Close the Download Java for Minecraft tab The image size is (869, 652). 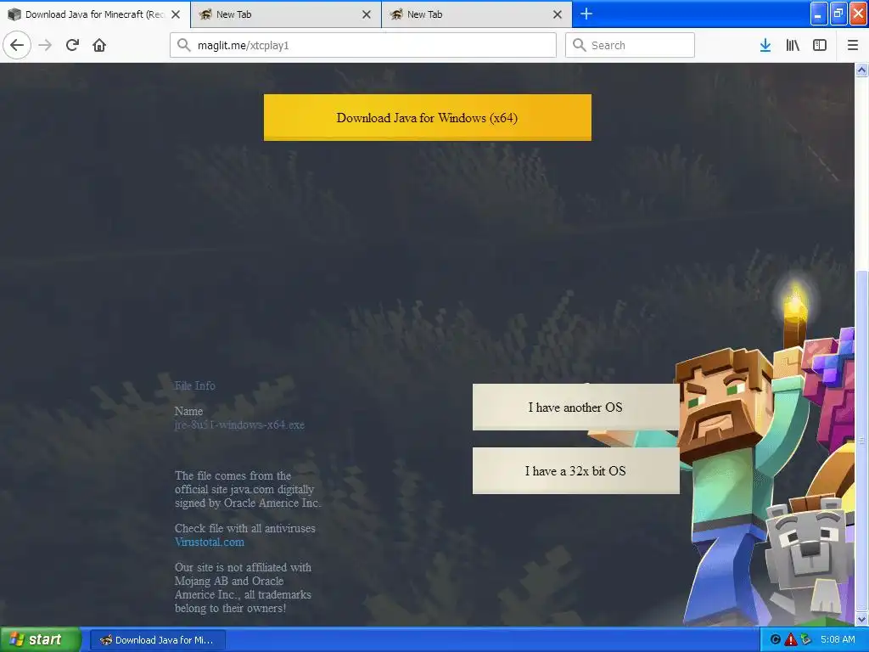[x=176, y=14]
